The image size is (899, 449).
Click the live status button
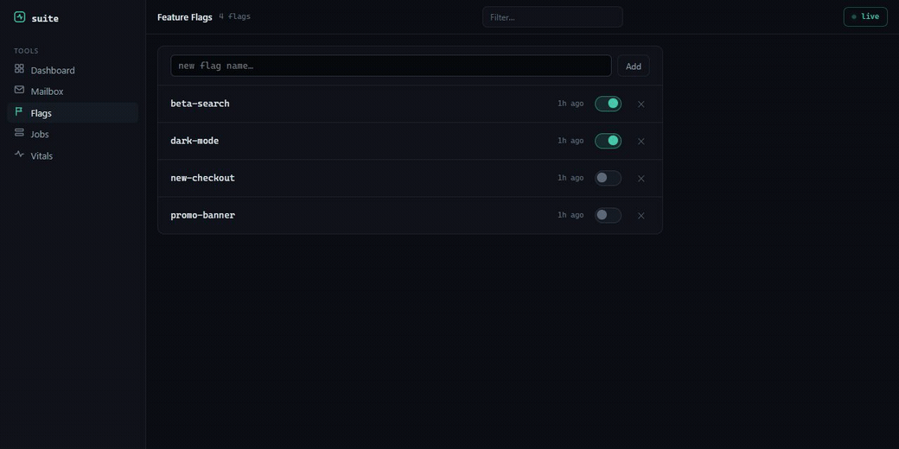[x=865, y=16]
